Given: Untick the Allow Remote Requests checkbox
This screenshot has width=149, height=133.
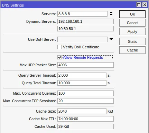Looking at the screenshot, I should pyautogui.click(x=59, y=57).
